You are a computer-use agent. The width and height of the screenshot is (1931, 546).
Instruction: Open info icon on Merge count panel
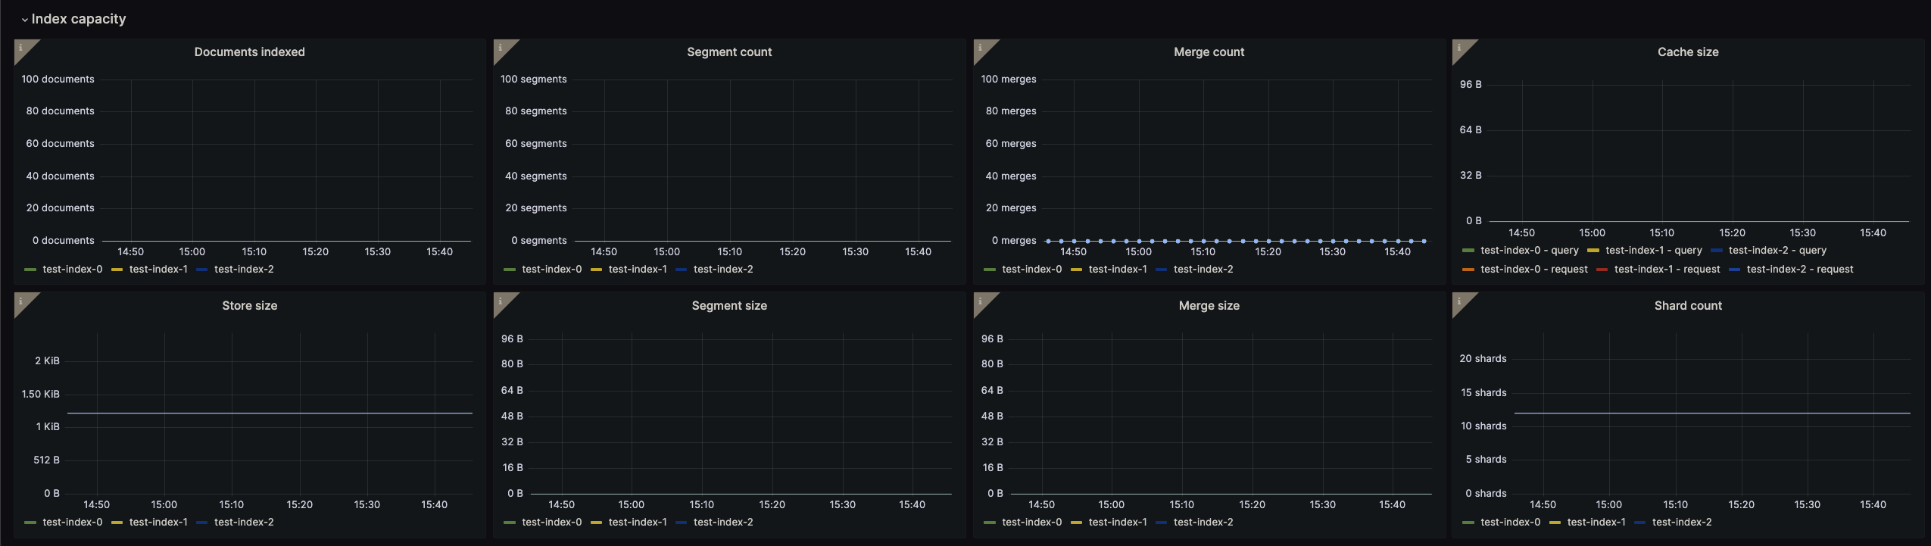click(x=981, y=48)
